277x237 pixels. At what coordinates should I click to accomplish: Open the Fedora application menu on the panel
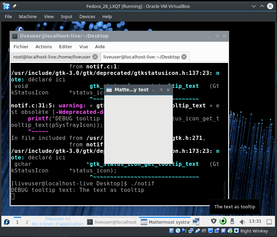click(x=7, y=222)
